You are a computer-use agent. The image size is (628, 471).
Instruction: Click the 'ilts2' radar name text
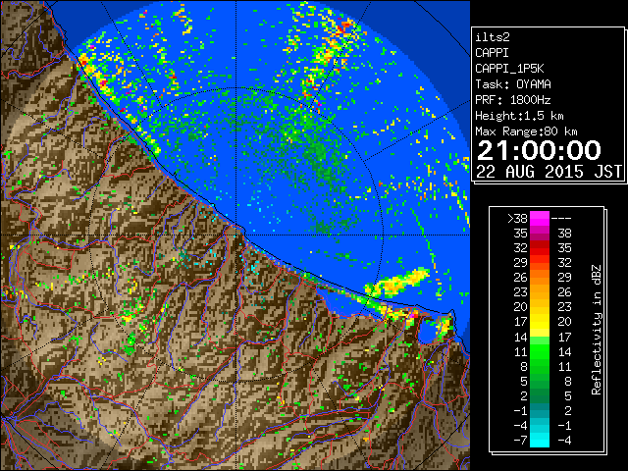click(x=493, y=37)
